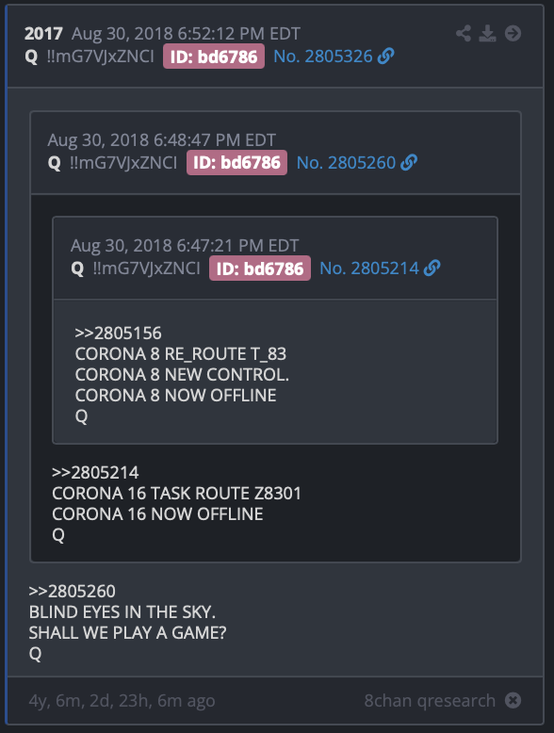
Task: Click the chain link icon beside No. 2805326
Action: point(385,57)
